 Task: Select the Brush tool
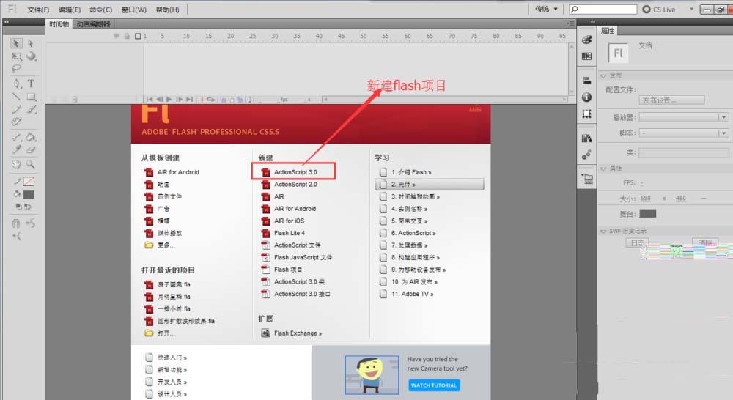point(31,110)
